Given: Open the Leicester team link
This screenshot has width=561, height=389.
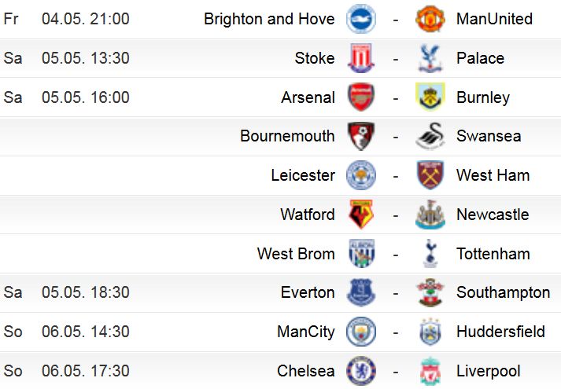Looking at the screenshot, I should pyautogui.click(x=303, y=175).
